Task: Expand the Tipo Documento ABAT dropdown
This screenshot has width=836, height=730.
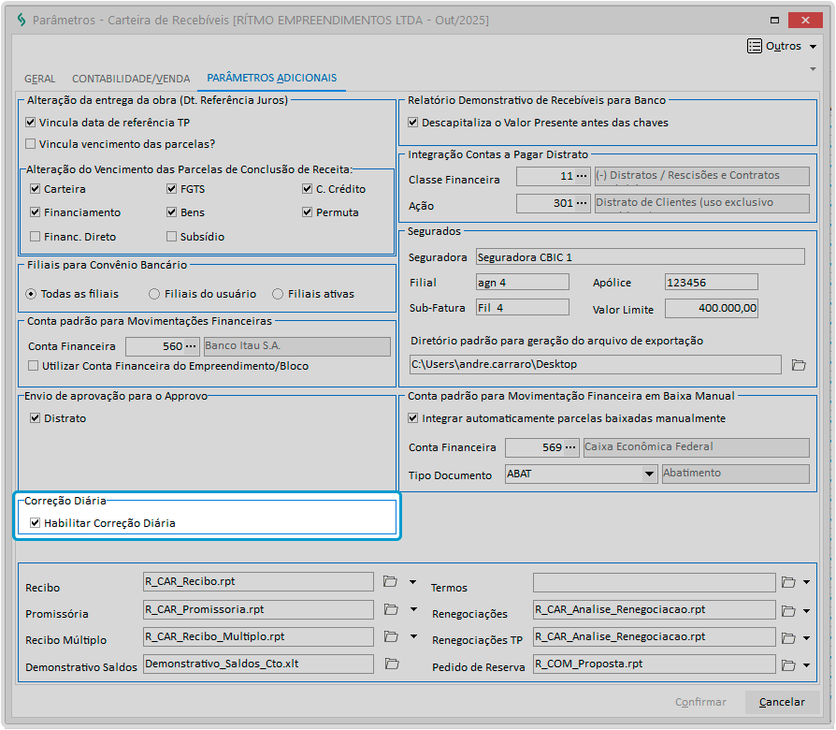Action: [x=649, y=474]
